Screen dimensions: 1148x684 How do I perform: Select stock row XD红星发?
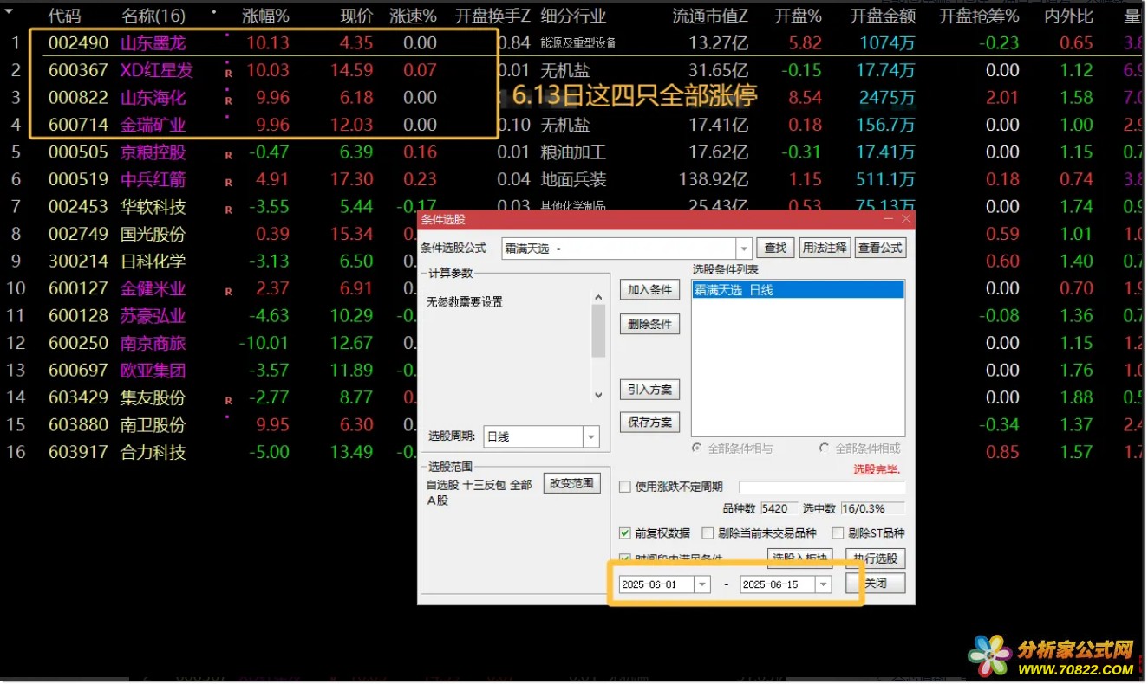pos(573,70)
